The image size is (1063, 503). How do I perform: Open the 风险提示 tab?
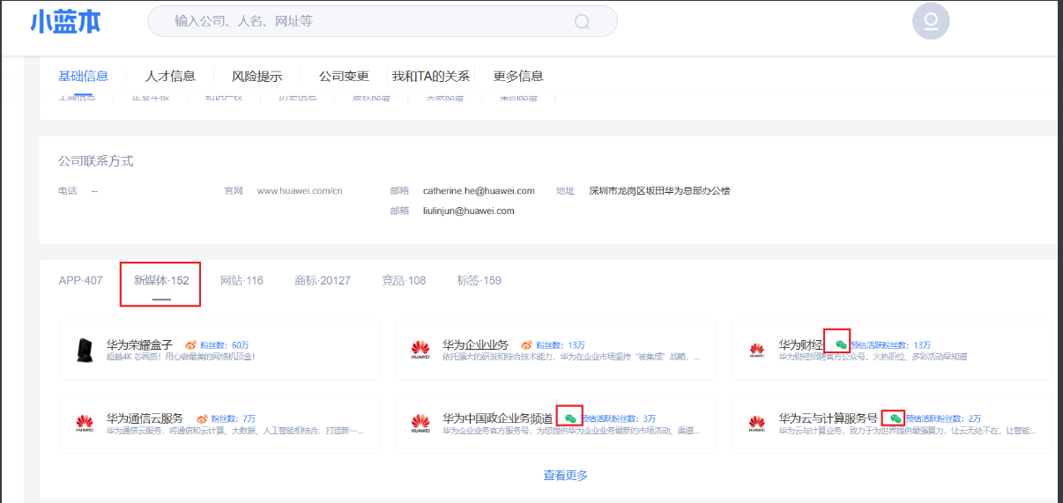point(256,77)
